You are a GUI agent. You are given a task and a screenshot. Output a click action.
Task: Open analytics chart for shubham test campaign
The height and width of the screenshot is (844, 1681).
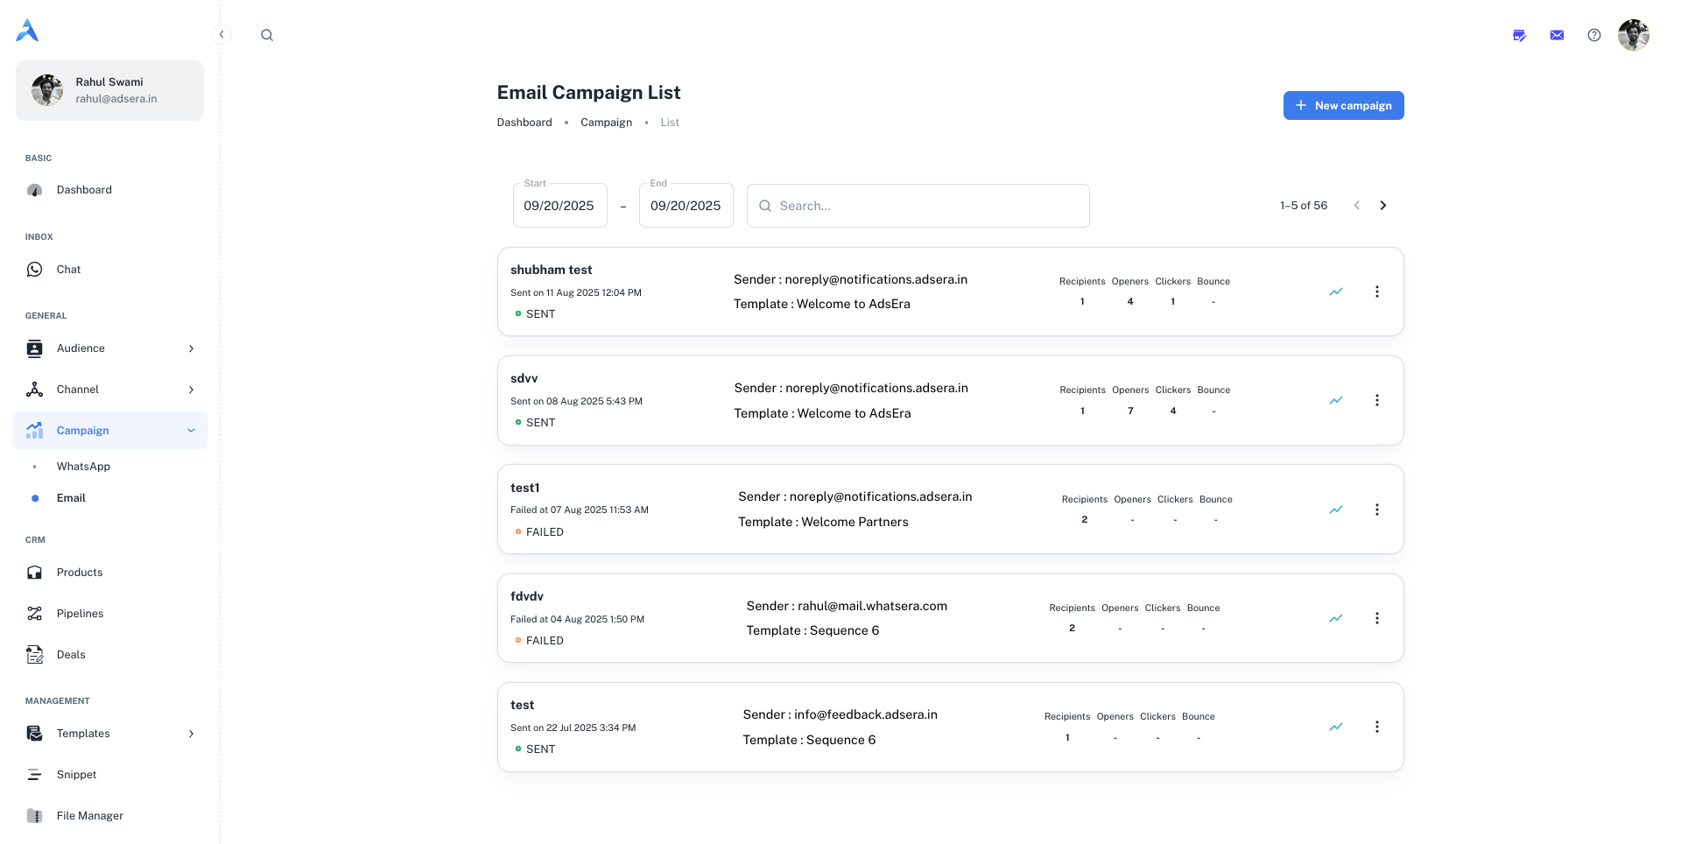point(1335,292)
